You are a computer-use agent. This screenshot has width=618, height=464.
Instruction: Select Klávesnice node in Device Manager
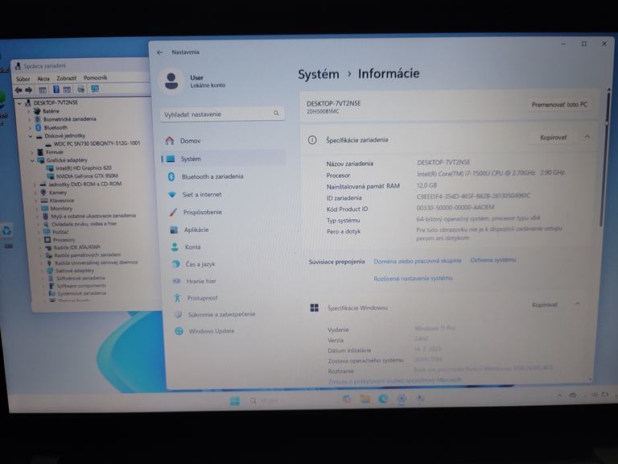tap(62, 201)
